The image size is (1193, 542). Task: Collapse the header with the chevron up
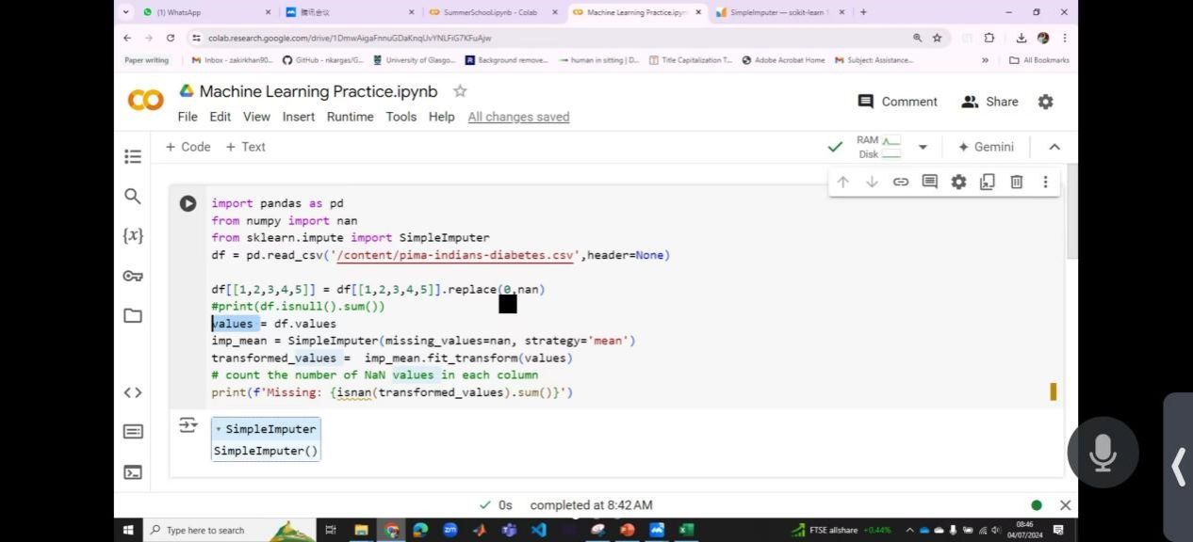pyautogui.click(x=1054, y=147)
